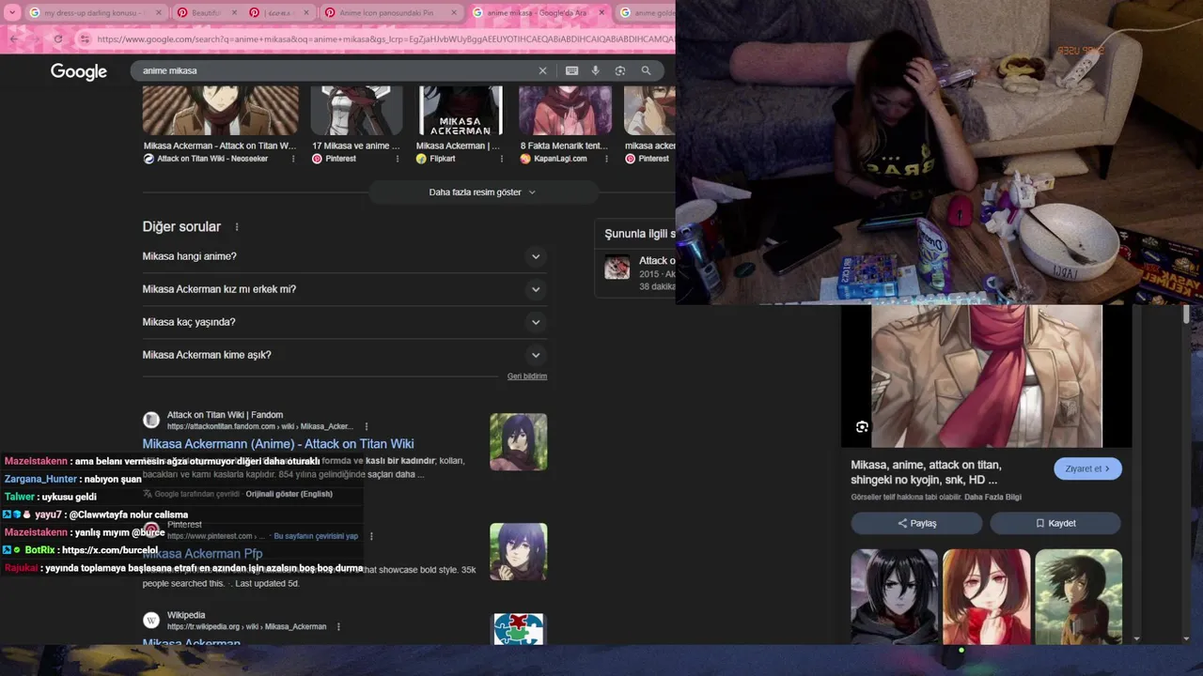This screenshot has height=676, width=1203.
Task: Click the x.com/burcelol link in chat
Action: 110,550
